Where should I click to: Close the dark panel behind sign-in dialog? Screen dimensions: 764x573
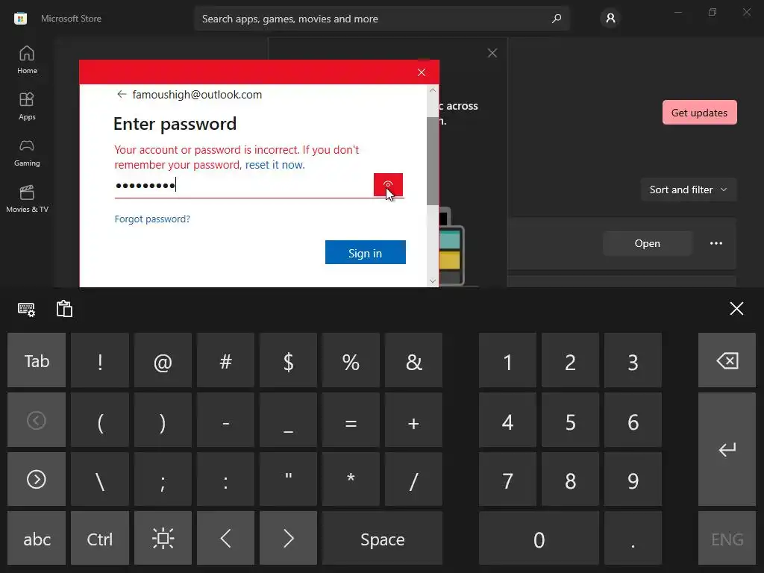click(x=492, y=53)
